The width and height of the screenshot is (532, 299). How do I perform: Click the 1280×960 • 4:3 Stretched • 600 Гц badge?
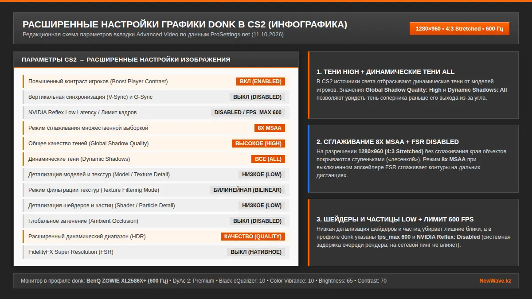pos(459,28)
